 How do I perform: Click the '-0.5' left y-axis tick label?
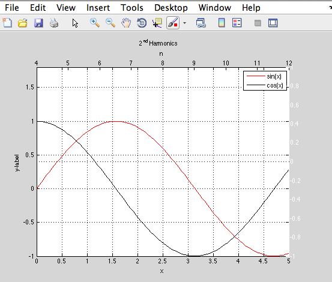tap(29, 222)
